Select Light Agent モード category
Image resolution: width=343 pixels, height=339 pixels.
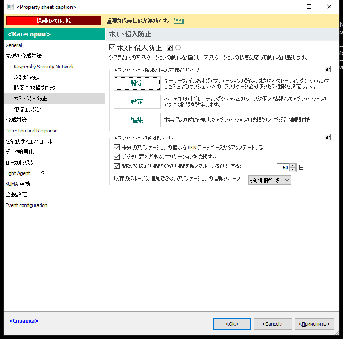click(x=54, y=173)
